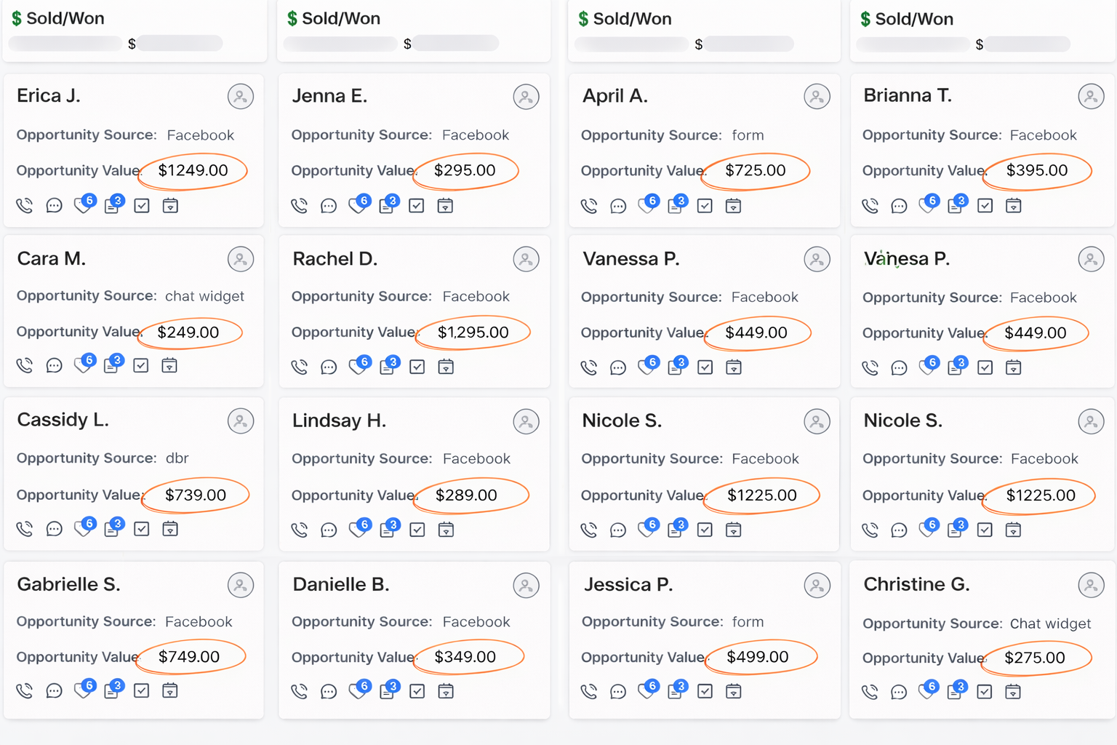
Task: Open the calendar icon on Rachel D.'s card
Action: tap(446, 367)
